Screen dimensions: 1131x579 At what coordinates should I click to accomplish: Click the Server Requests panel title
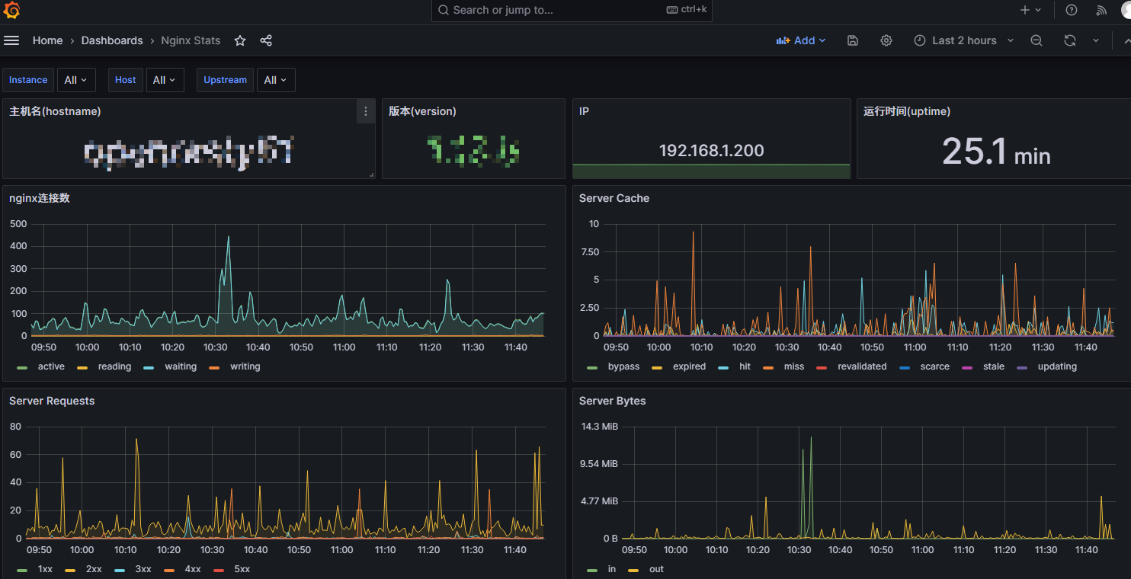(x=52, y=401)
